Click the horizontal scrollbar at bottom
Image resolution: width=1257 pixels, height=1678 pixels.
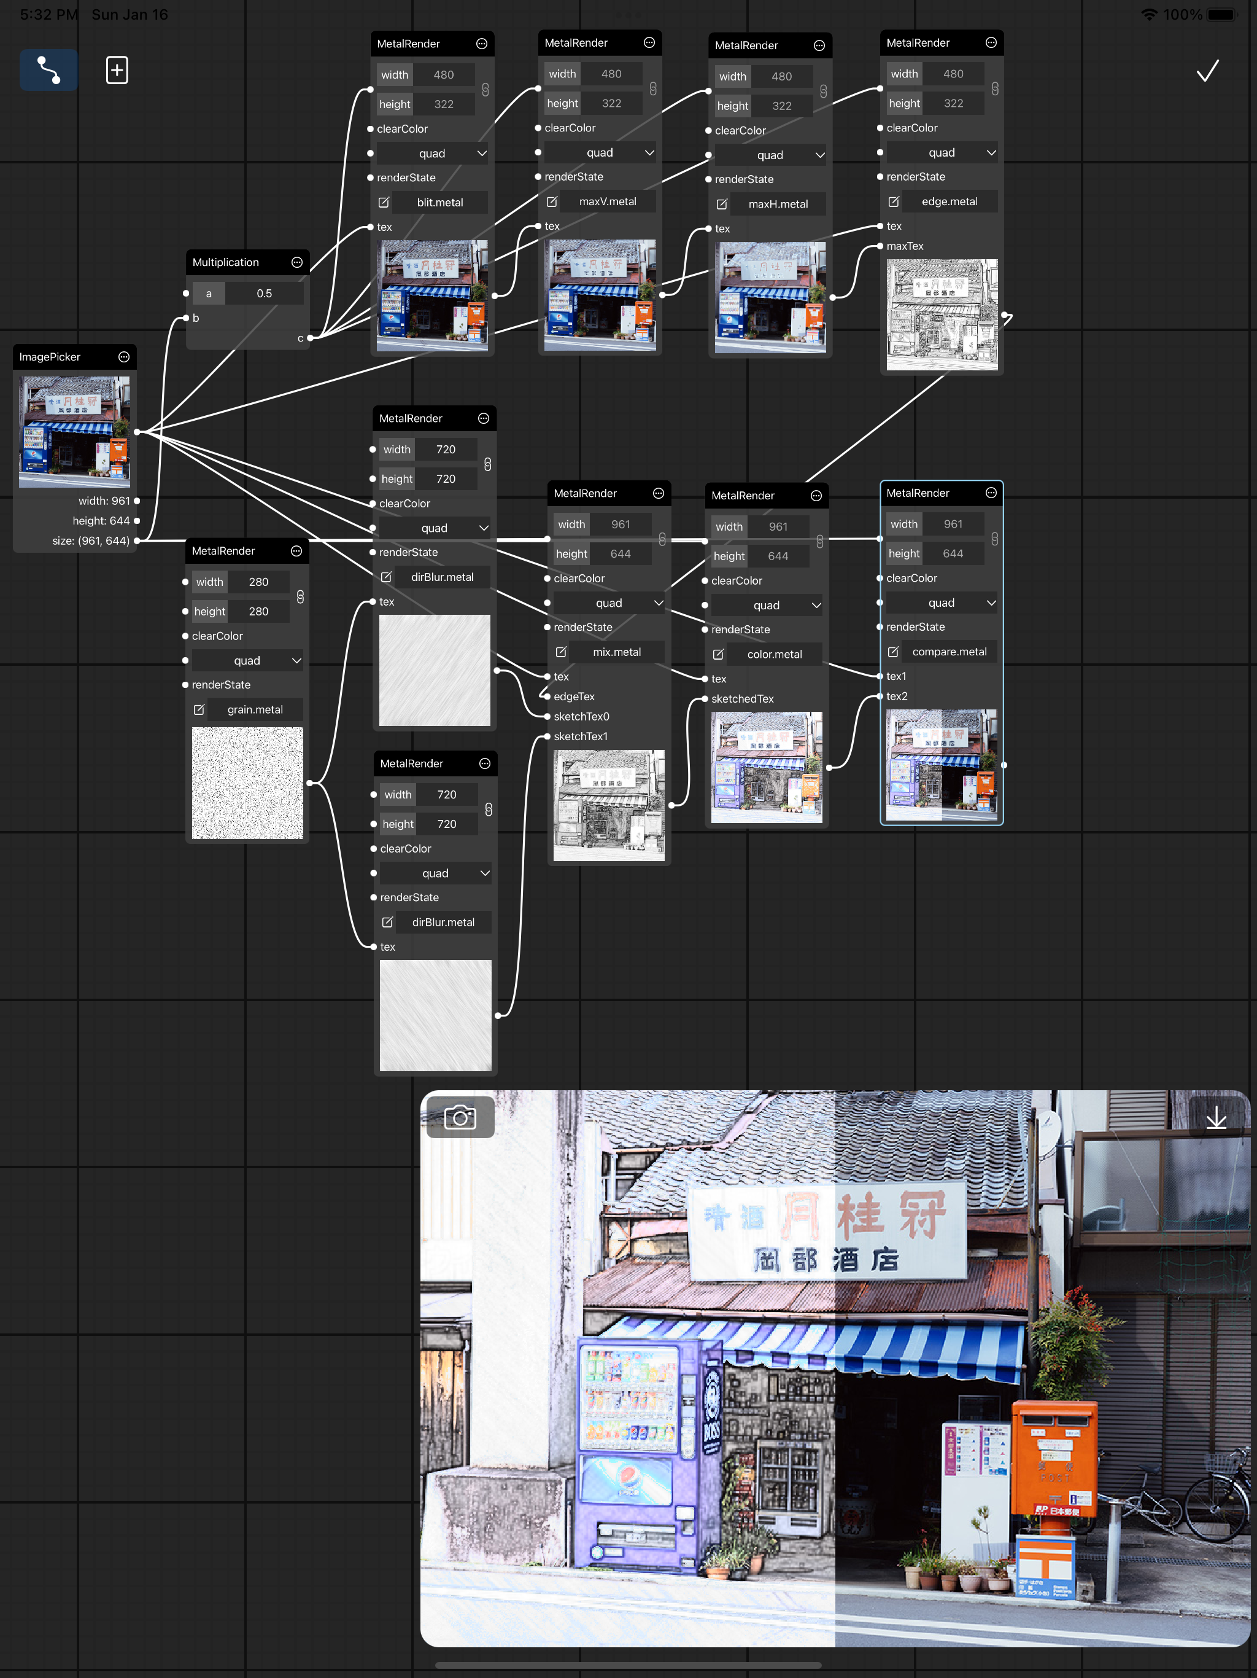tap(628, 1665)
